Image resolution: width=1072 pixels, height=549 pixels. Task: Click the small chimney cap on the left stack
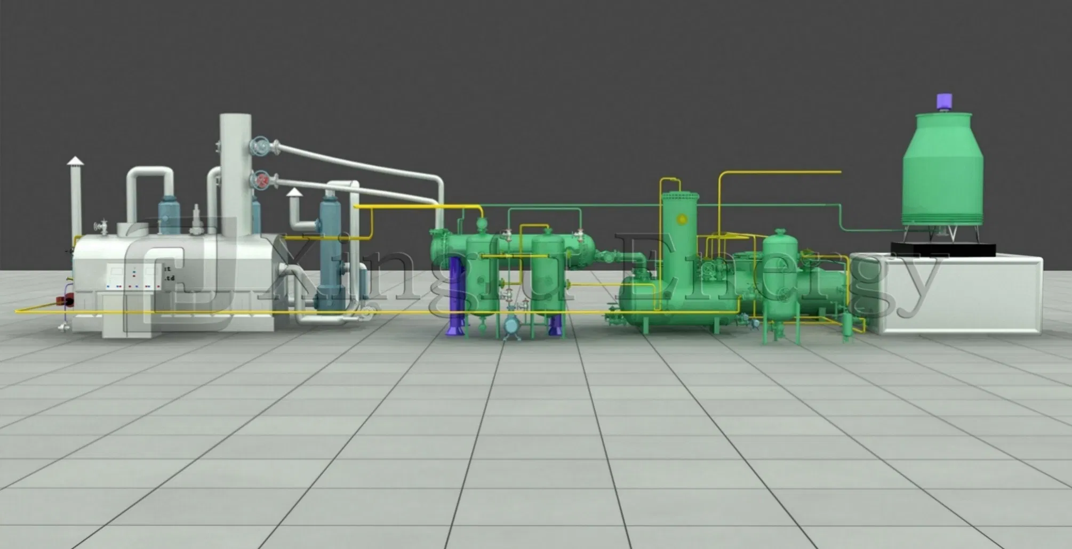coord(76,160)
